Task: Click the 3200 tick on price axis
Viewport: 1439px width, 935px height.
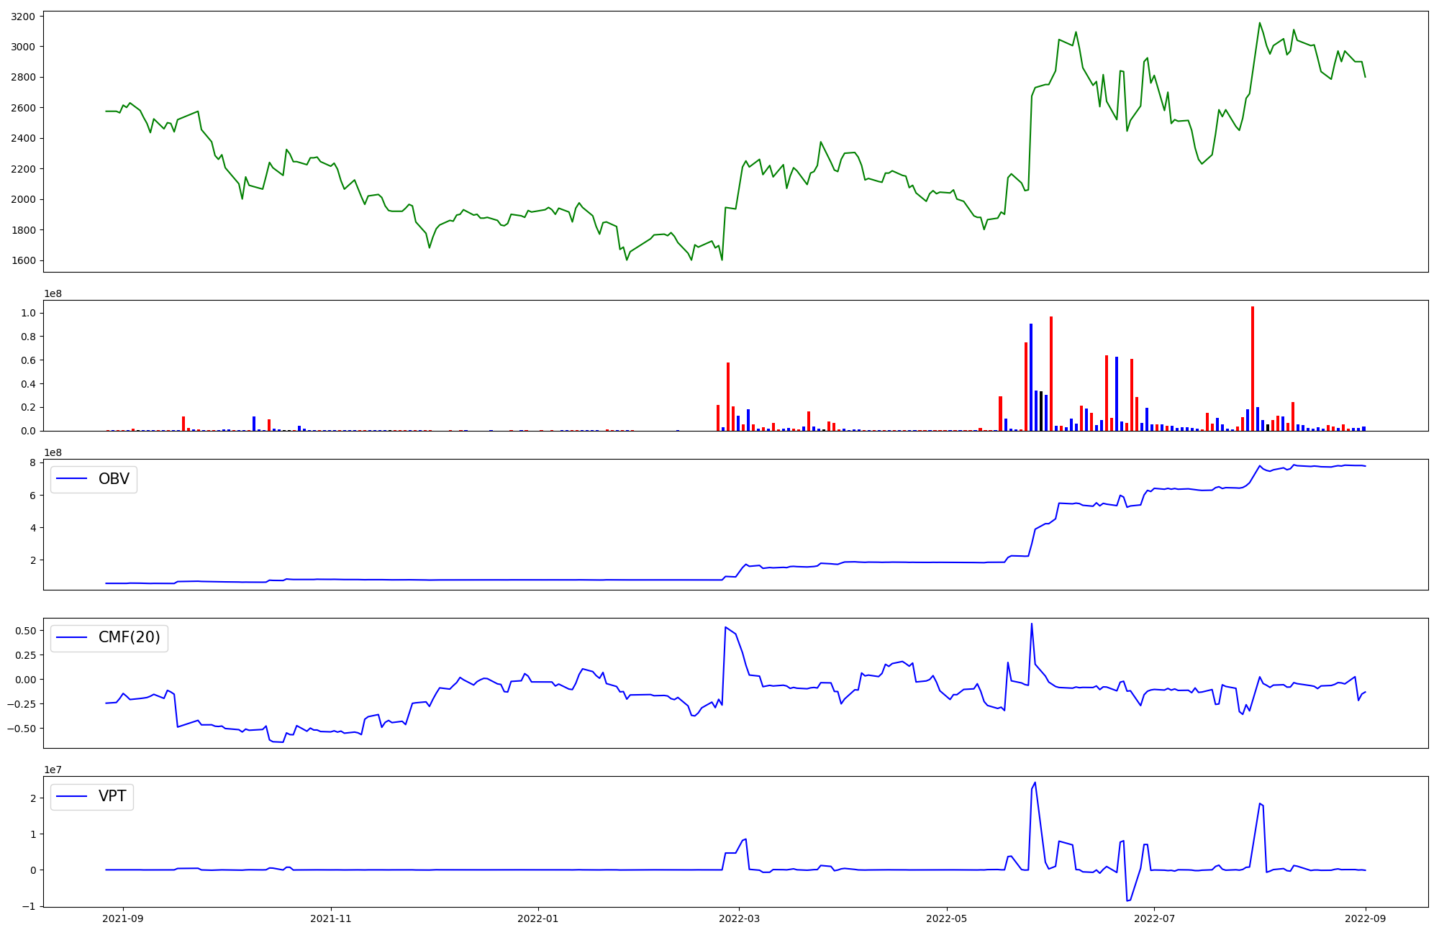Action: point(23,17)
